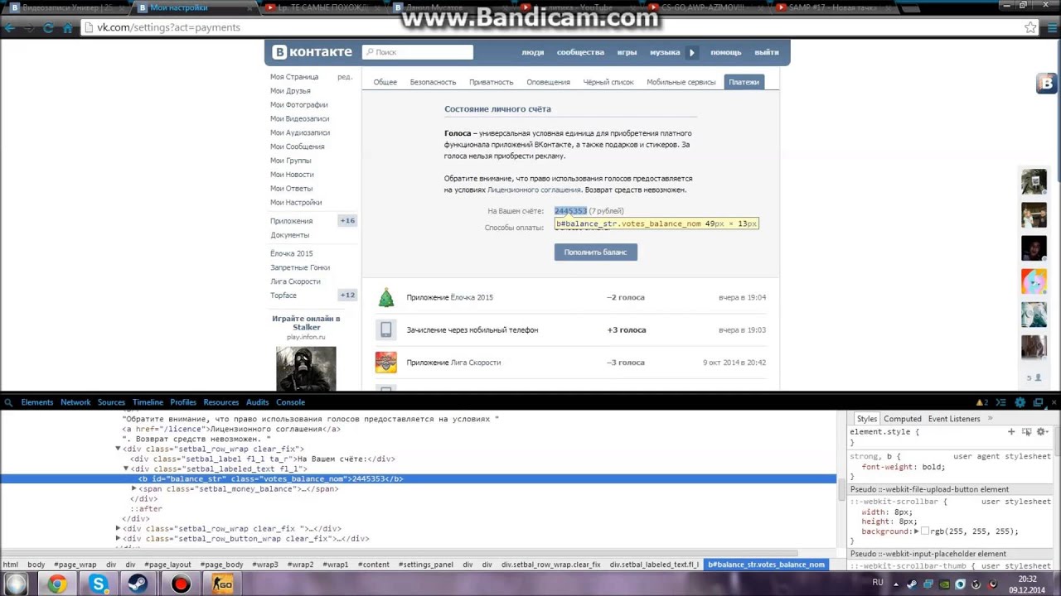The width and height of the screenshot is (1061, 596).
Task: Open the Чёрный список settings tab
Action: coord(608,82)
